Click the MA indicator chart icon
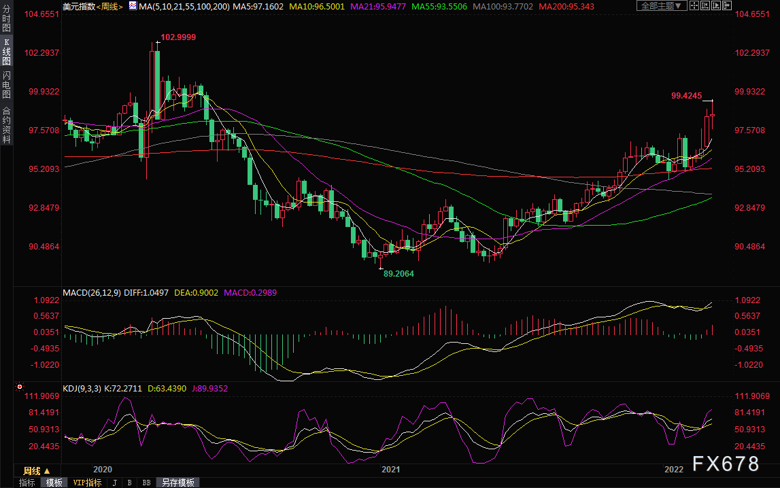The height and width of the screenshot is (488, 780). pos(133,6)
